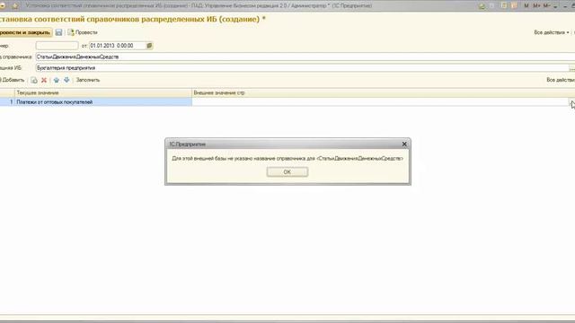The height and width of the screenshot is (323, 575).
Task: Click the Провести button
Action: pos(83,32)
